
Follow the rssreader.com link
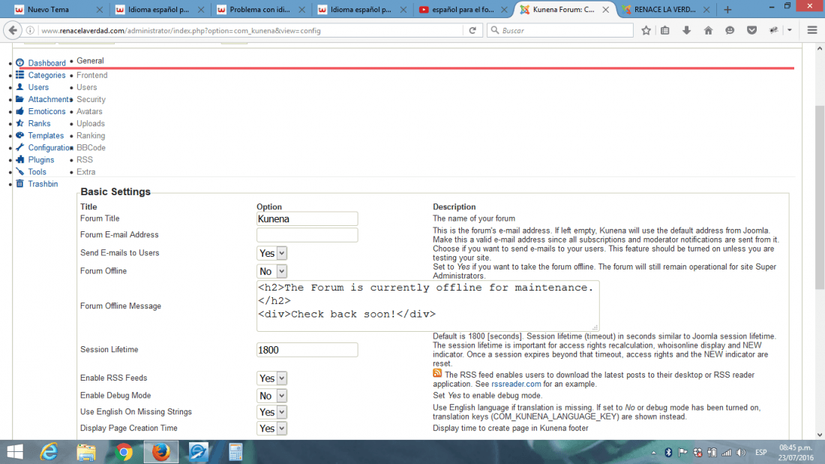516,384
